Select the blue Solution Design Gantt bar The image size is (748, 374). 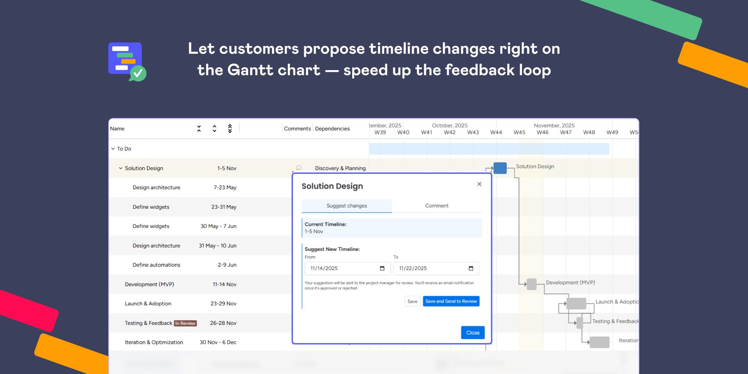[x=500, y=168]
